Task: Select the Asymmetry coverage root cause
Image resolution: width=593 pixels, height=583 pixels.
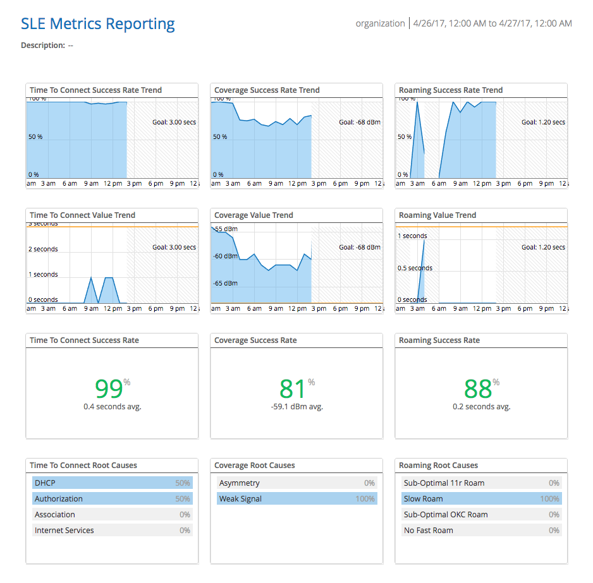Action: 296,483
